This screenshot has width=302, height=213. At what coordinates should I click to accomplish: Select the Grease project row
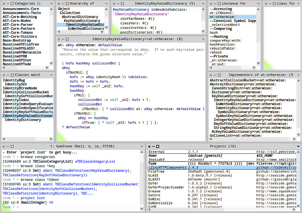tap(222, 191)
